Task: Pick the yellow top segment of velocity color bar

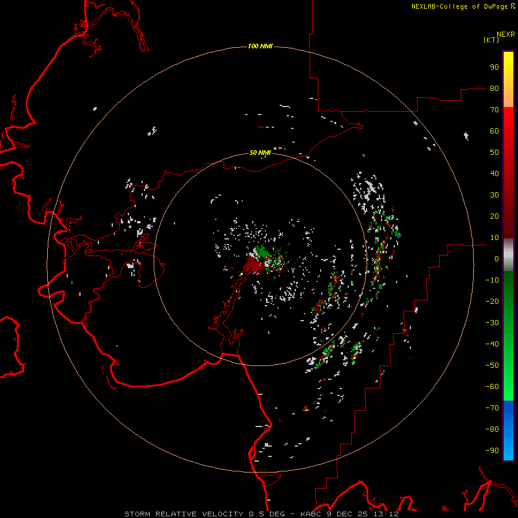Action: click(508, 79)
